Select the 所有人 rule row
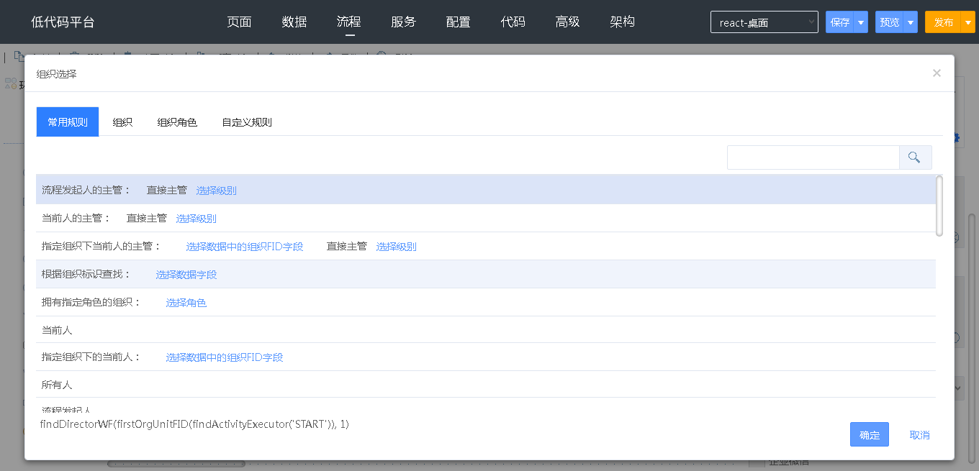Image resolution: width=979 pixels, height=471 pixels. (486, 385)
